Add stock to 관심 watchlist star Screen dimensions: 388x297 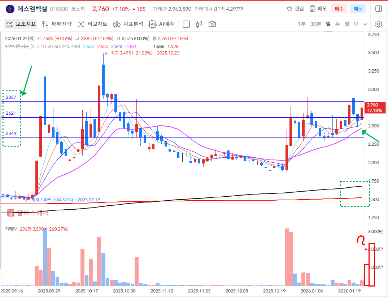pos(295,9)
